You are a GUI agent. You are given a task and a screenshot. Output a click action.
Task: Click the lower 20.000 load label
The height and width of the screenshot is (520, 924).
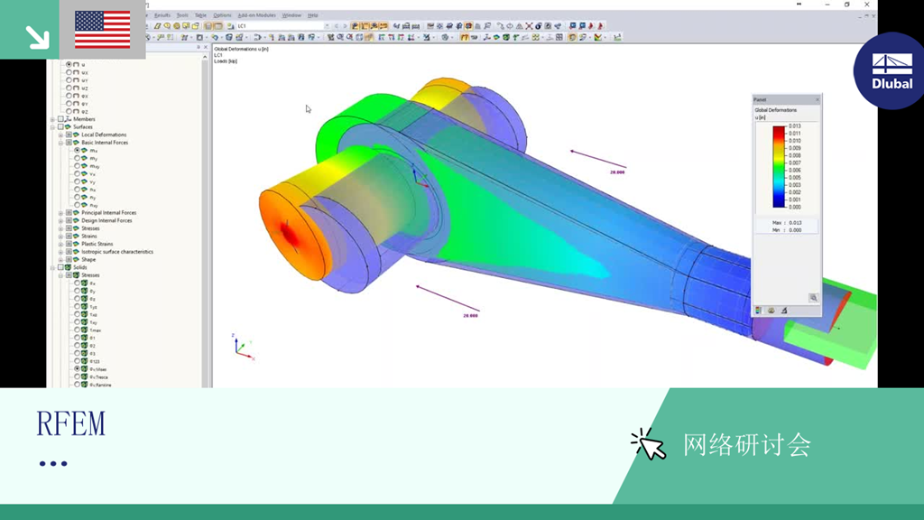(x=470, y=315)
